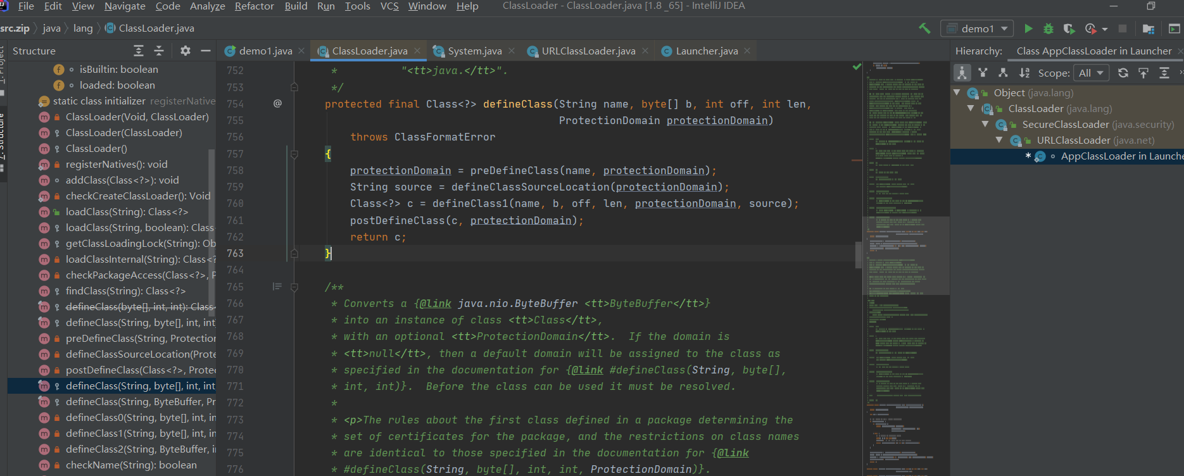The width and height of the screenshot is (1184, 476).
Task: Run demo1 with coverage shield icon
Action: coord(1069,28)
